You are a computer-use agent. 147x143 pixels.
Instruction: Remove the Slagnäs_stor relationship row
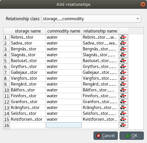click(x=123, y=55)
